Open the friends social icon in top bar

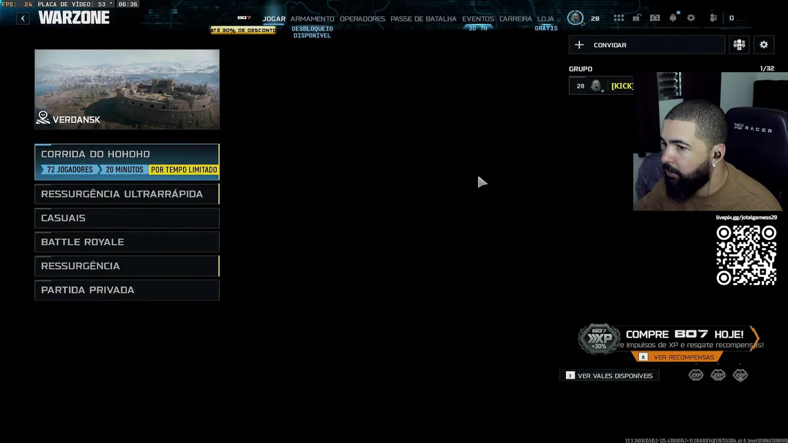pos(713,18)
